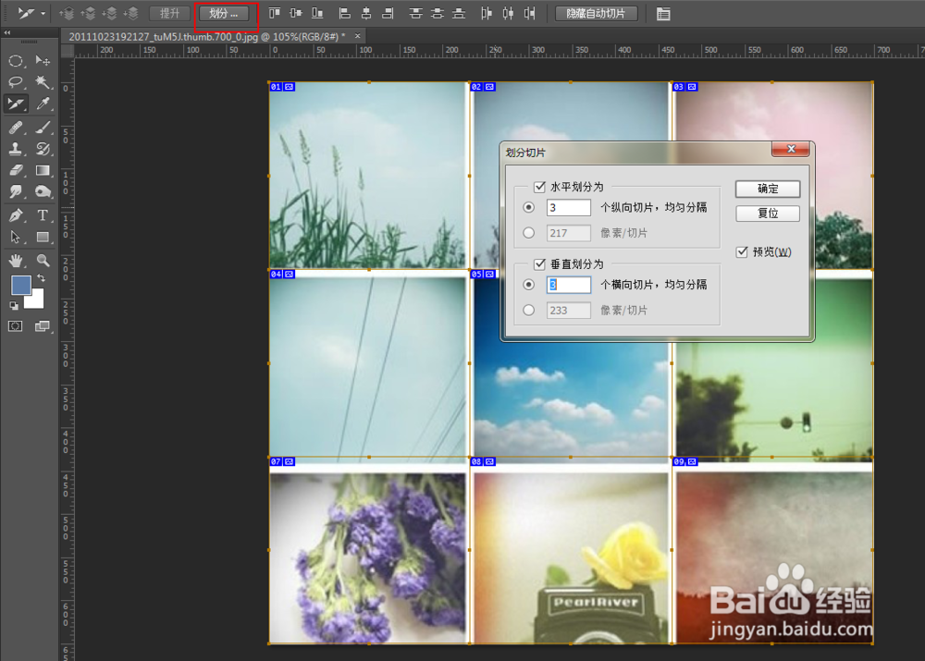Viewport: 925px width, 661px height.
Task: Change the screen mode icon
Action: pos(43,326)
